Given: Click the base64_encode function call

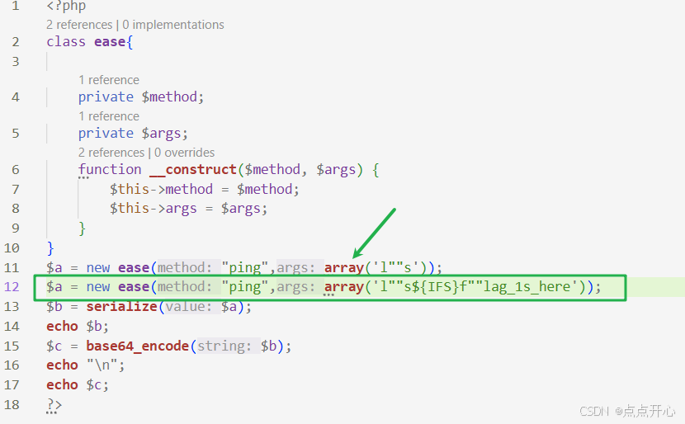Looking at the screenshot, I should [x=138, y=346].
